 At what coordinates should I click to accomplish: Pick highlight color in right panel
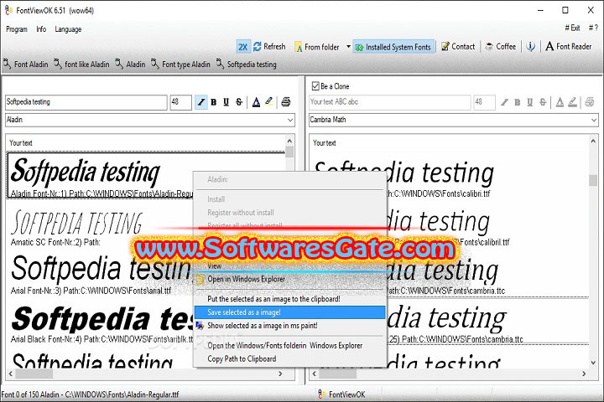(x=573, y=102)
